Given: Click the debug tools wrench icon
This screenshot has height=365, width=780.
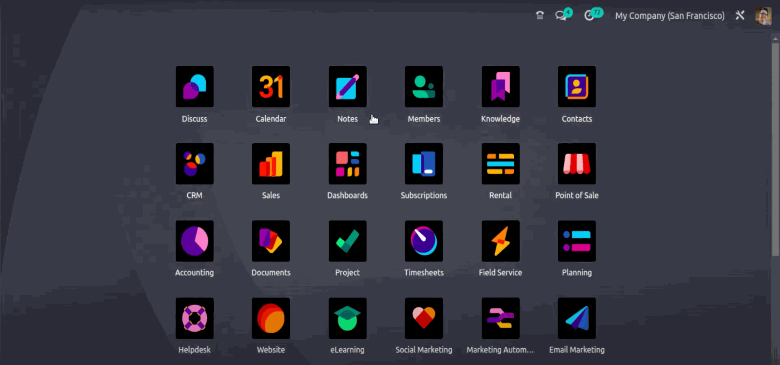Looking at the screenshot, I should pyautogui.click(x=740, y=15).
